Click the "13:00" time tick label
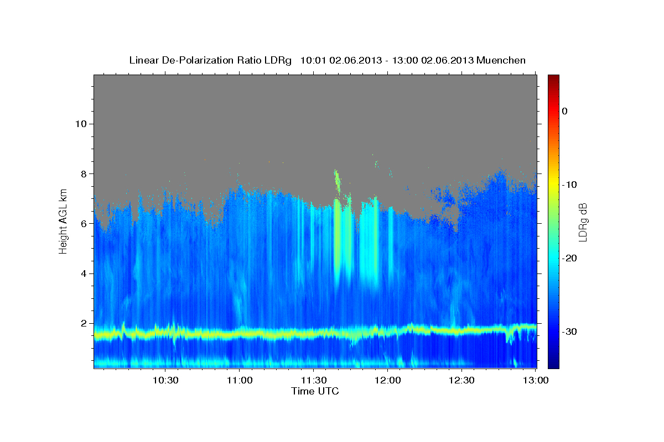The width and height of the screenshot is (664, 442). [536, 381]
